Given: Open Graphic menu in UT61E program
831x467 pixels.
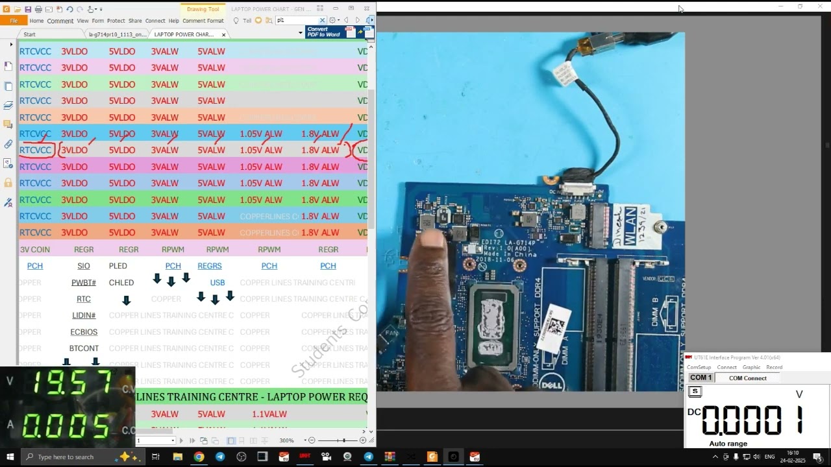Looking at the screenshot, I should pyautogui.click(x=751, y=367).
